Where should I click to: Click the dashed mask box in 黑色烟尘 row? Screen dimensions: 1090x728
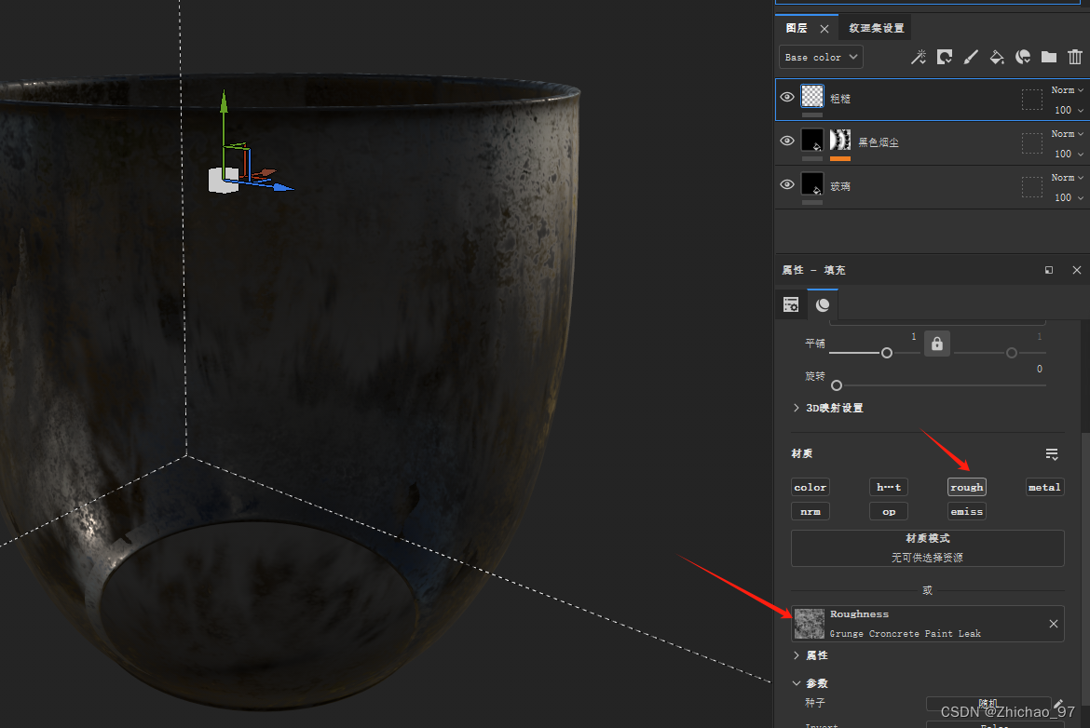click(1031, 142)
